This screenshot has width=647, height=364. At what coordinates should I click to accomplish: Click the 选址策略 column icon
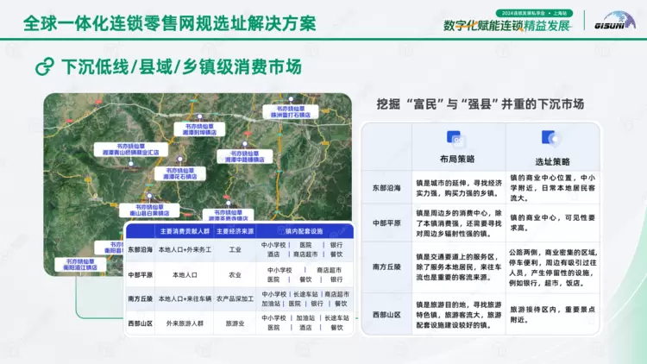point(549,139)
